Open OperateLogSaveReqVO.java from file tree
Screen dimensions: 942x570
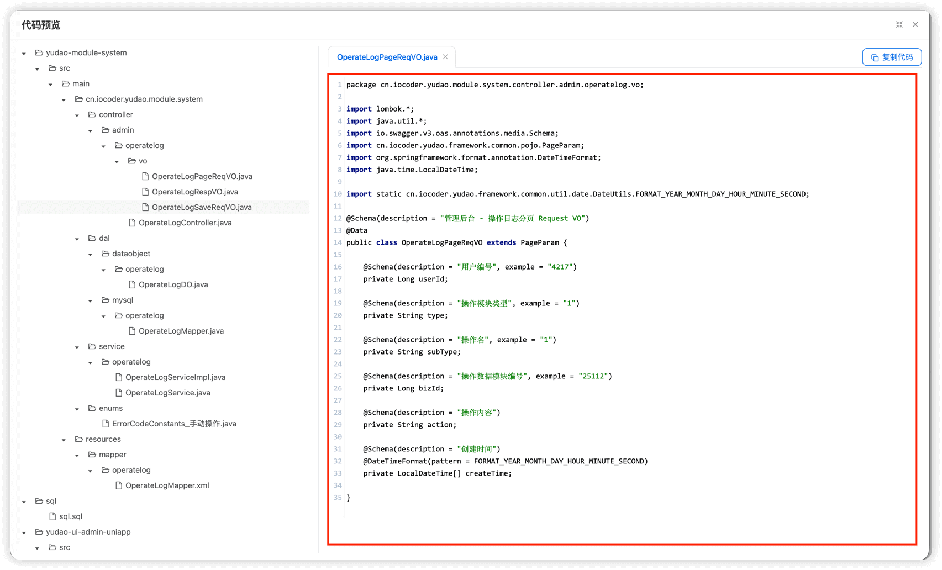point(202,207)
